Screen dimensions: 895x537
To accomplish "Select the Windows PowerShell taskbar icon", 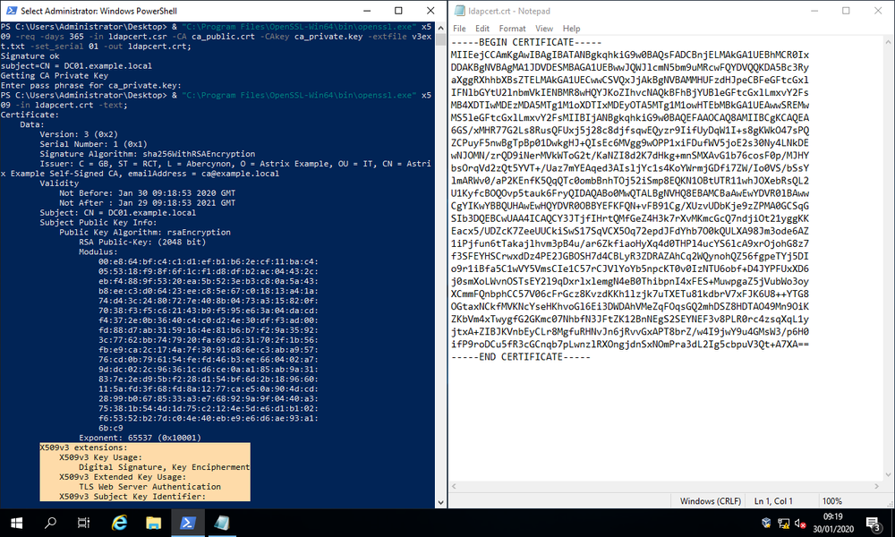I will click(x=188, y=524).
